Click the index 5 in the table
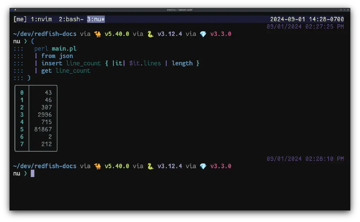This screenshot has height=222, width=360. [22, 130]
